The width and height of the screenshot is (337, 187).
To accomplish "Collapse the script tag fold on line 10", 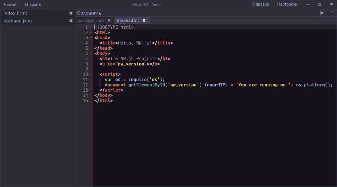I will click(91, 74).
